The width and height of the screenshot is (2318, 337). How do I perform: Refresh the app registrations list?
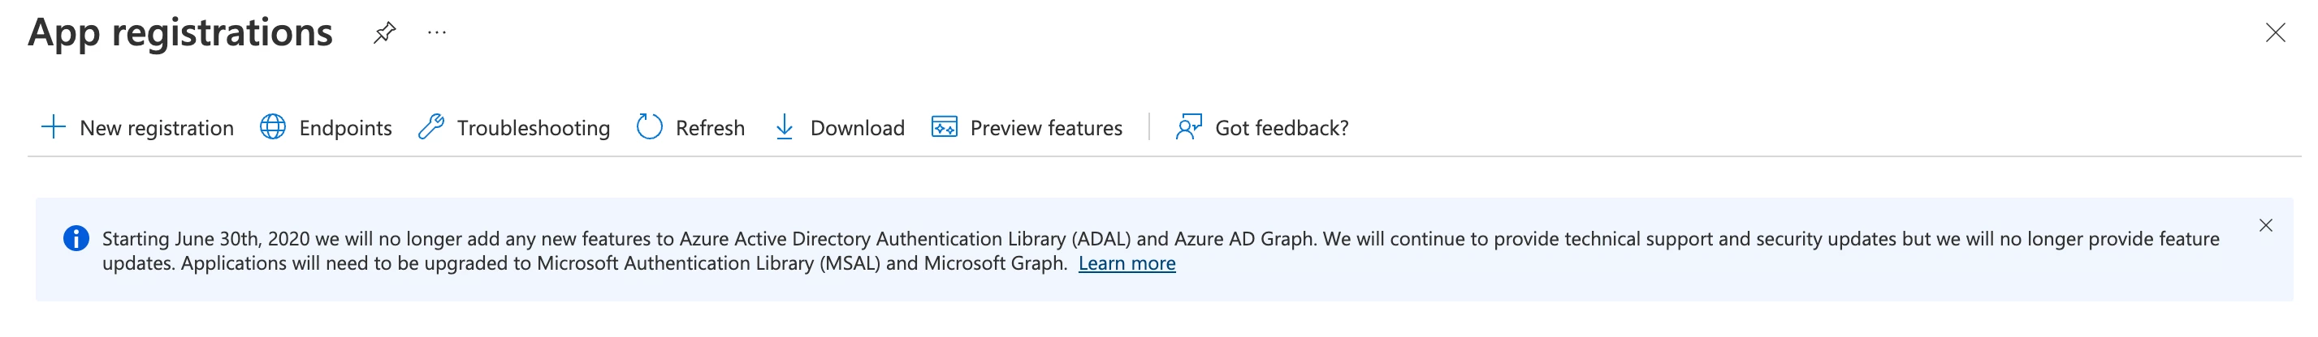pyautogui.click(x=710, y=128)
